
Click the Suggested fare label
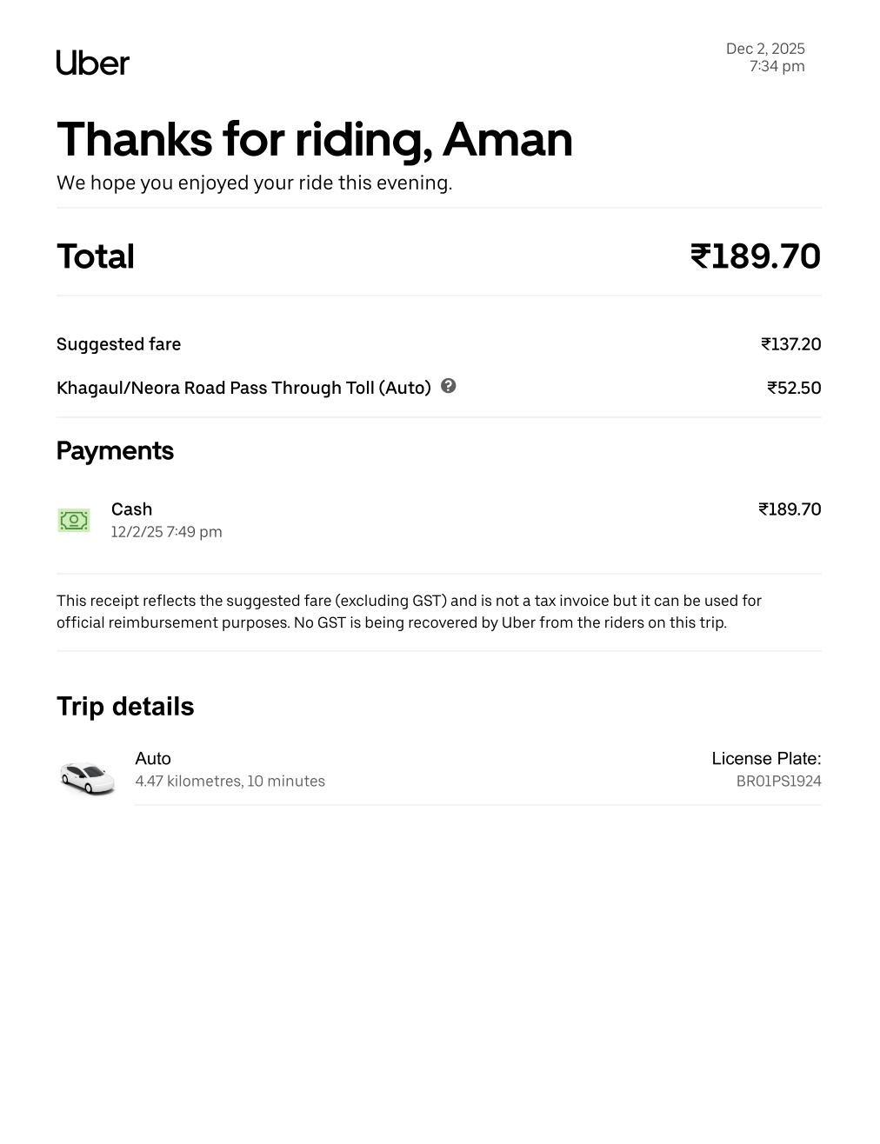coord(119,344)
